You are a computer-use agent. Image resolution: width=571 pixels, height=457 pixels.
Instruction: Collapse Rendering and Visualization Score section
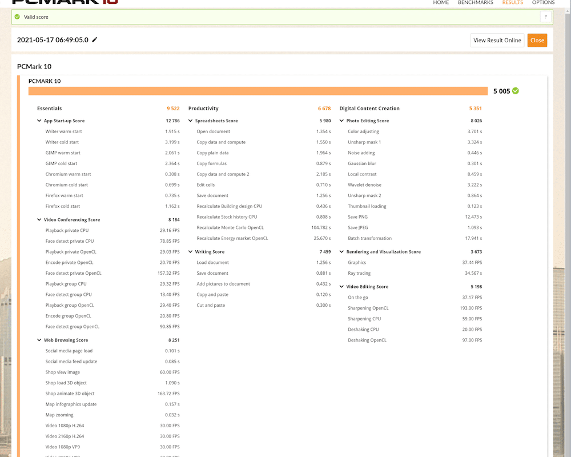(341, 252)
